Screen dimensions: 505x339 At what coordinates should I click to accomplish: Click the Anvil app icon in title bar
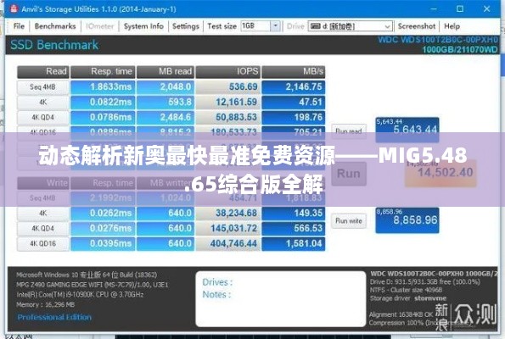pos(14,8)
